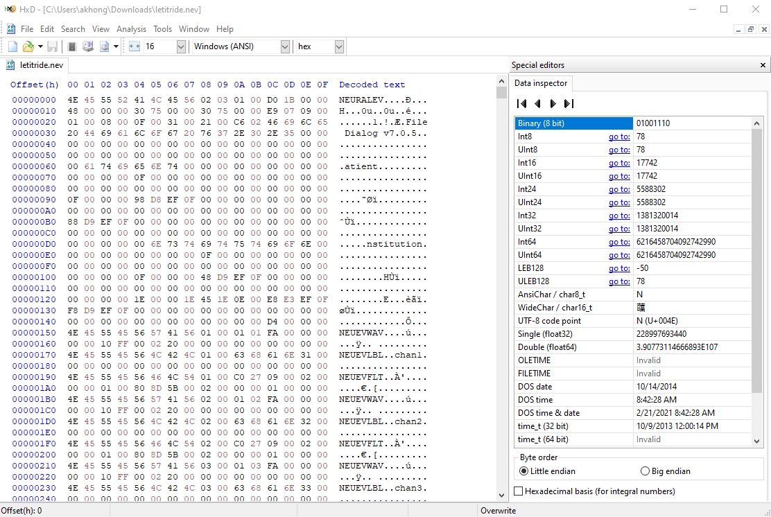771x517 pixels.
Task: Click the Open file folder icon
Action: [28, 46]
